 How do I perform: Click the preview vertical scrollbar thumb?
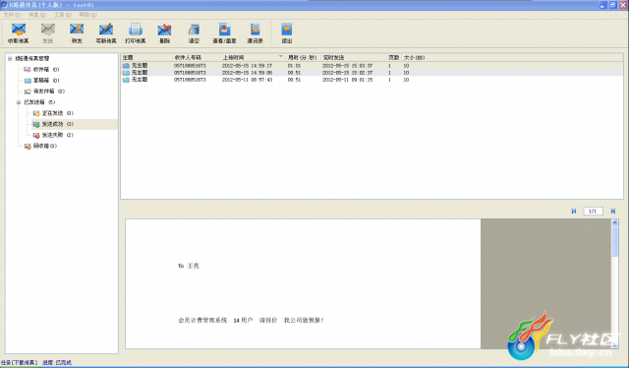coord(614,241)
